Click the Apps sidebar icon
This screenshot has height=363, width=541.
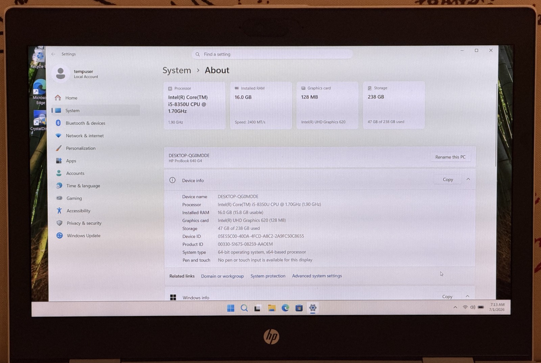coord(59,161)
